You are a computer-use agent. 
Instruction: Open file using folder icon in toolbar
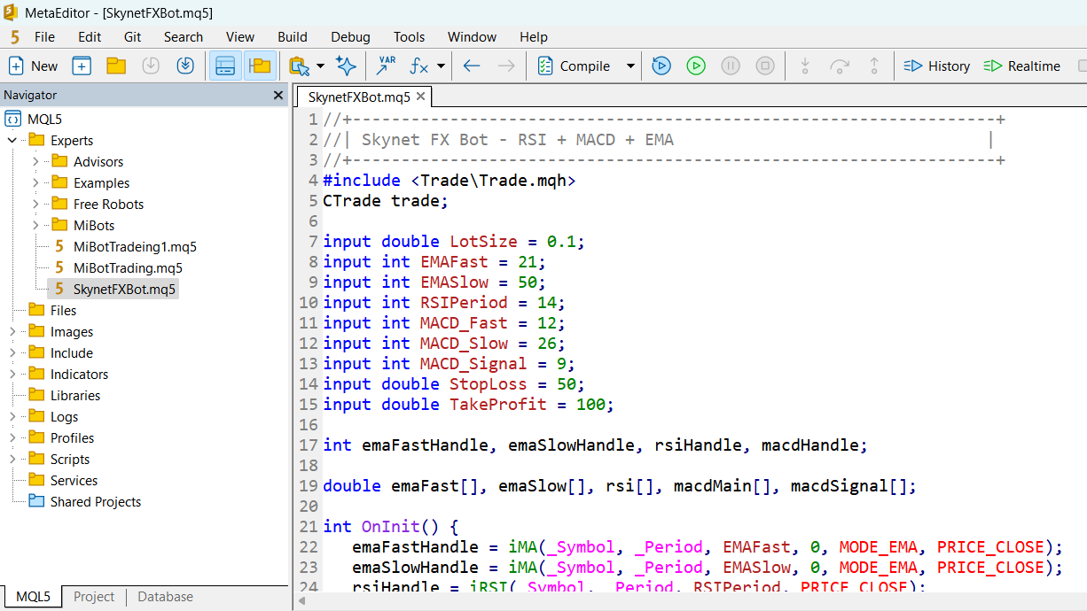[116, 66]
